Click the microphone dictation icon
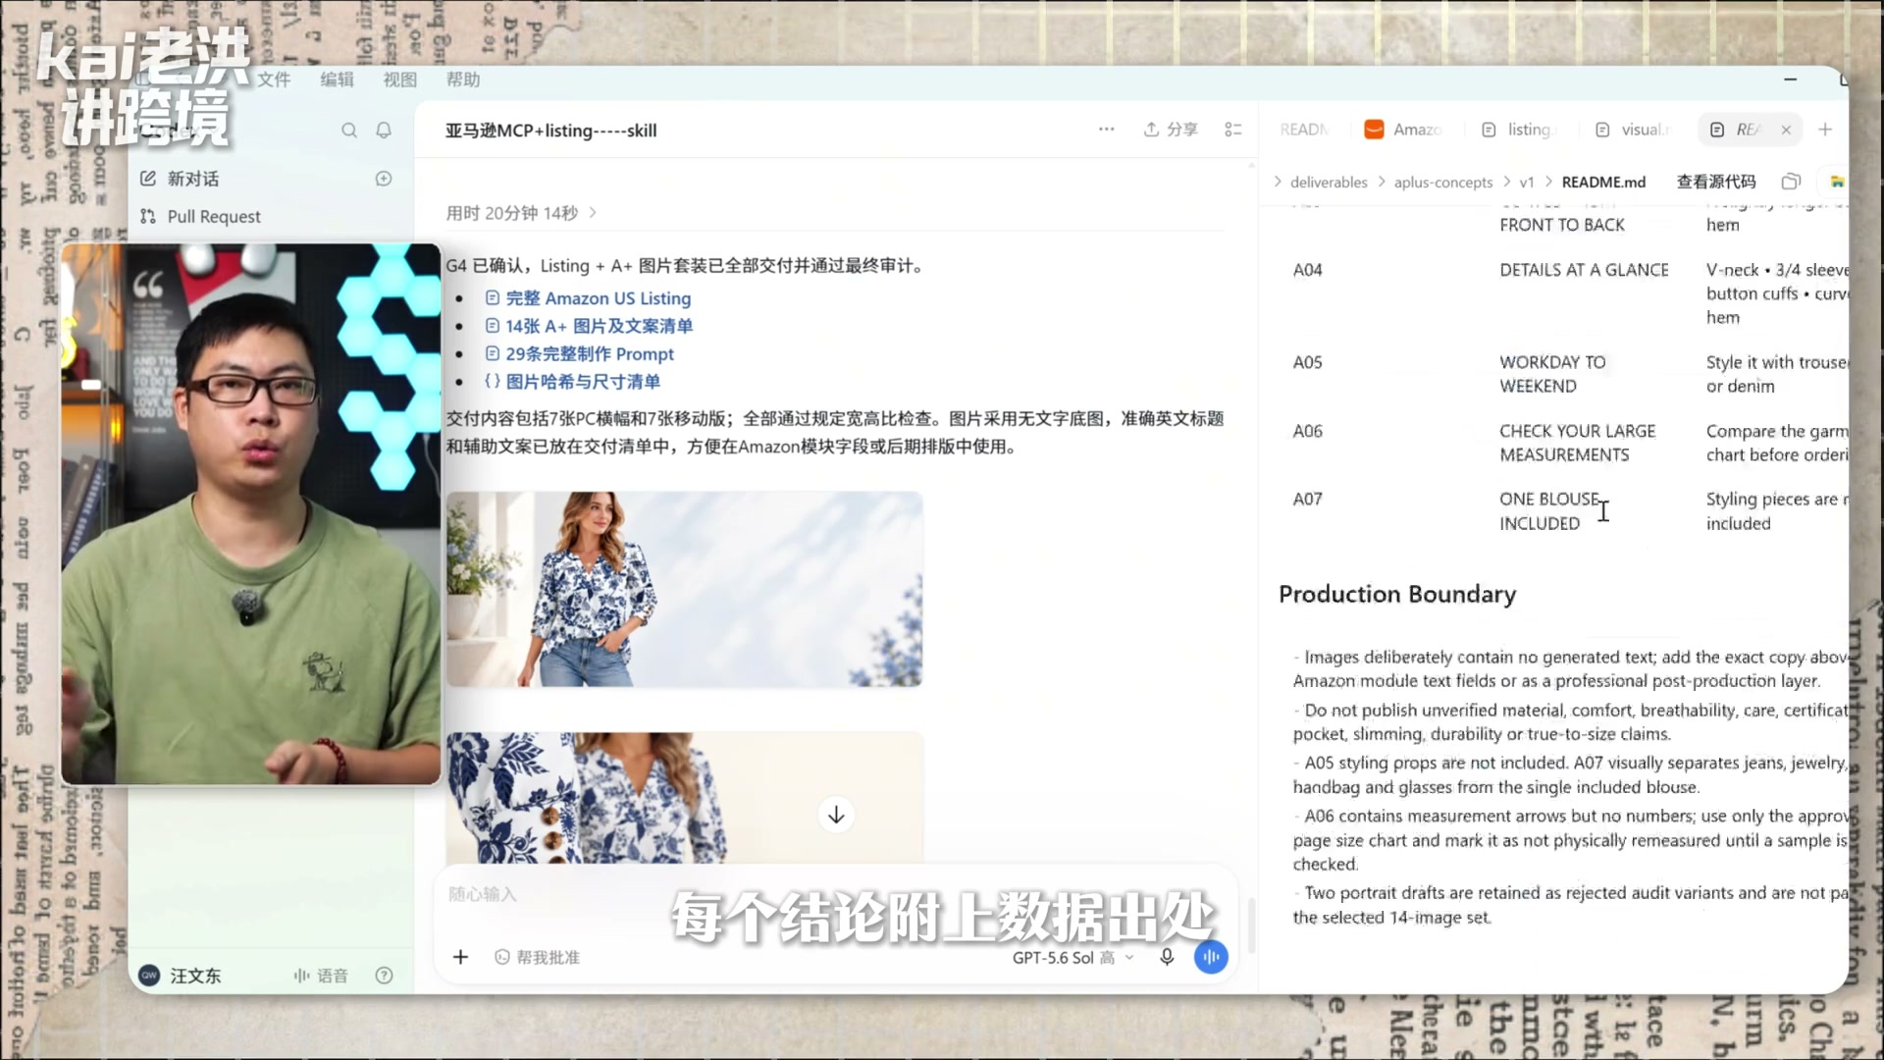Viewport: 1884px width, 1060px height. 1167,957
